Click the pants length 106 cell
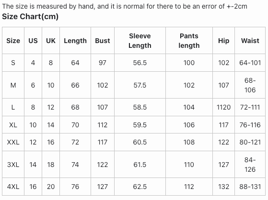The width and height of the screenshot is (268, 200). click(189, 125)
